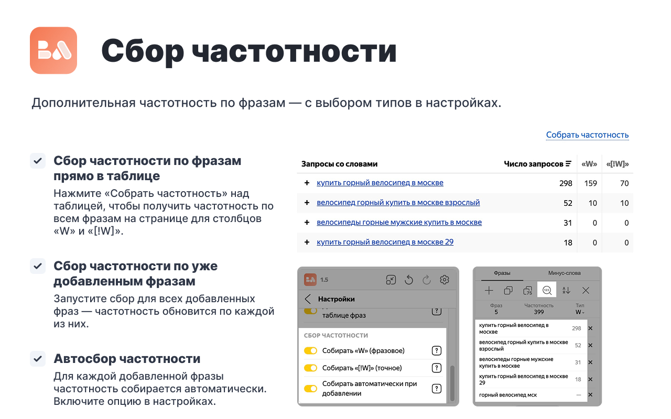The image size is (671, 419).
Task: Click the collect frequency magnifier 123 icon
Action: (x=547, y=290)
